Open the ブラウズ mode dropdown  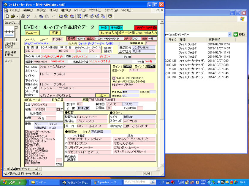coord(29,169)
